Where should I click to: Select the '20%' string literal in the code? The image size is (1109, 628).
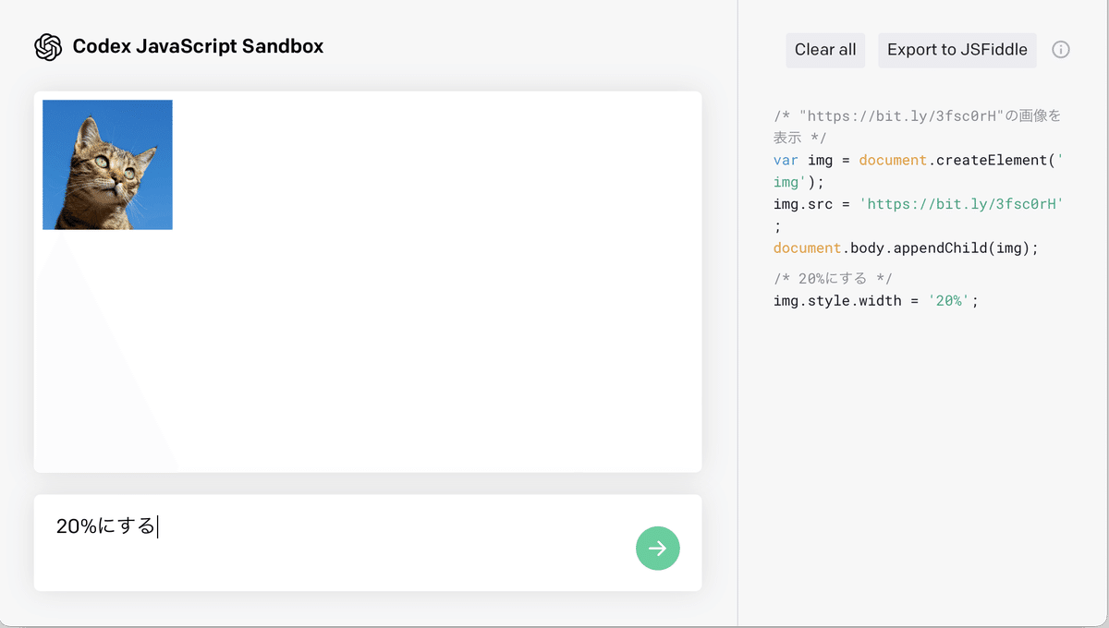(949, 300)
